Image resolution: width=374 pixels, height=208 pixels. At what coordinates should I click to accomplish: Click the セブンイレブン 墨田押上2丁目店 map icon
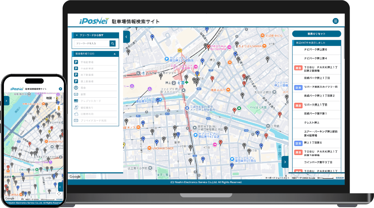click(x=167, y=58)
